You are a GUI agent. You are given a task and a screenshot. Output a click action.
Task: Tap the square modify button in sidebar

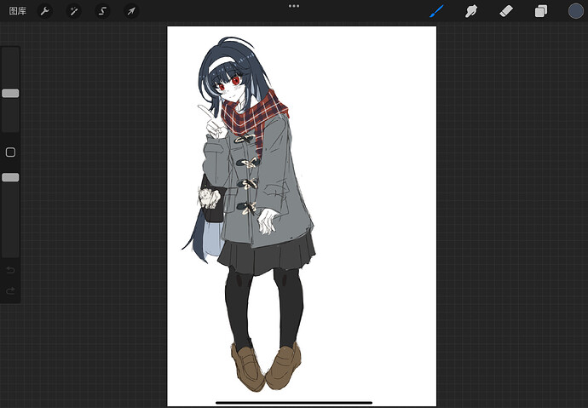tap(10, 152)
